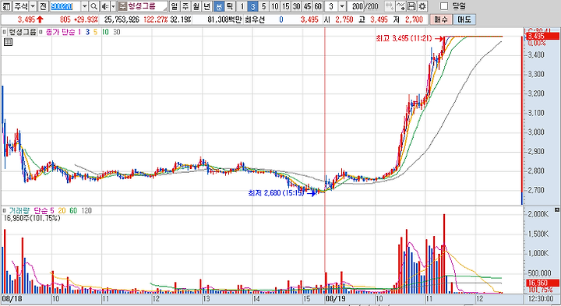Choose the 10 minute interval button
The image size is (561, 306).
point(275,6)
